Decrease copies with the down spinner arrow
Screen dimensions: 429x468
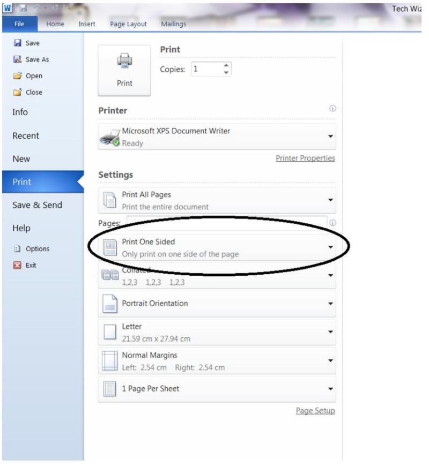[x=226, y=72]
